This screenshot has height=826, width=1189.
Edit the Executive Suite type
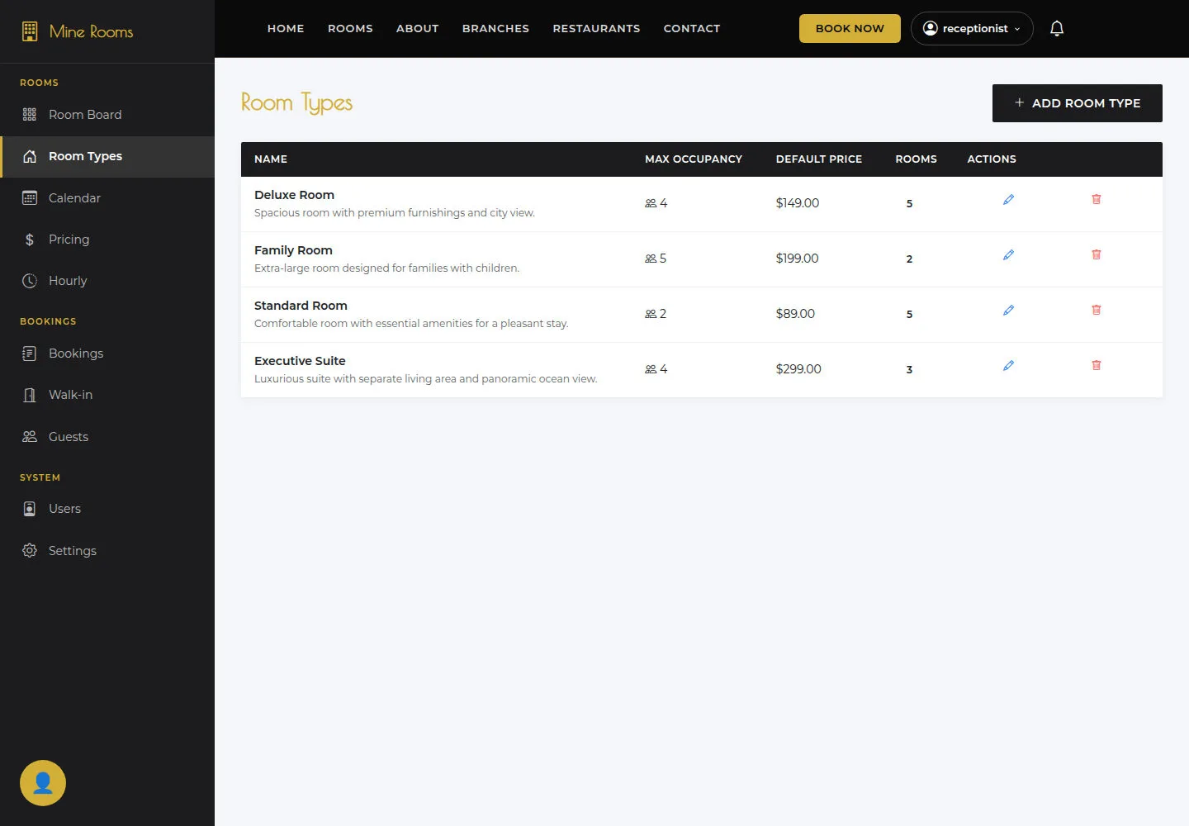click(x=1008, y=366)
